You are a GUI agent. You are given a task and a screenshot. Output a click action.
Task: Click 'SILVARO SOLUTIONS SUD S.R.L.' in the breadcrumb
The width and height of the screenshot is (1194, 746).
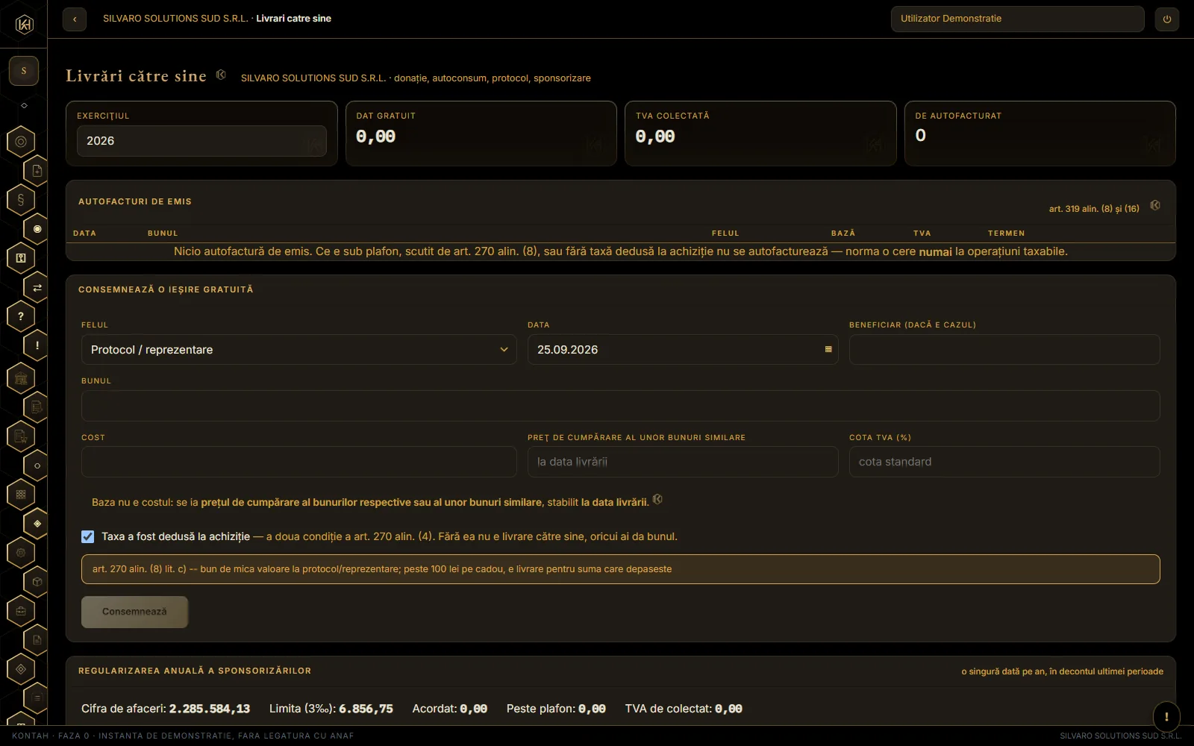tap(175, 19)
